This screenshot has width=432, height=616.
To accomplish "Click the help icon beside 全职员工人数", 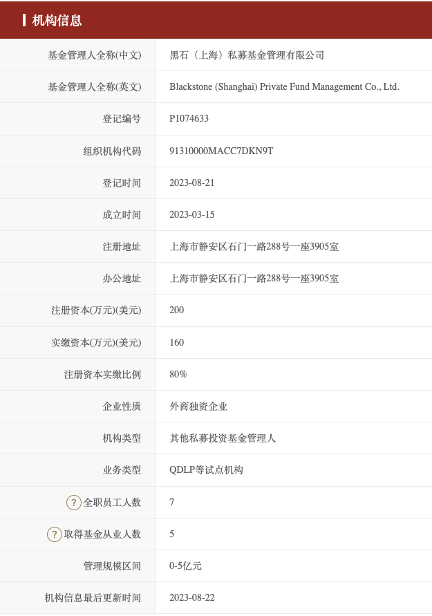I will pos(73,503).
